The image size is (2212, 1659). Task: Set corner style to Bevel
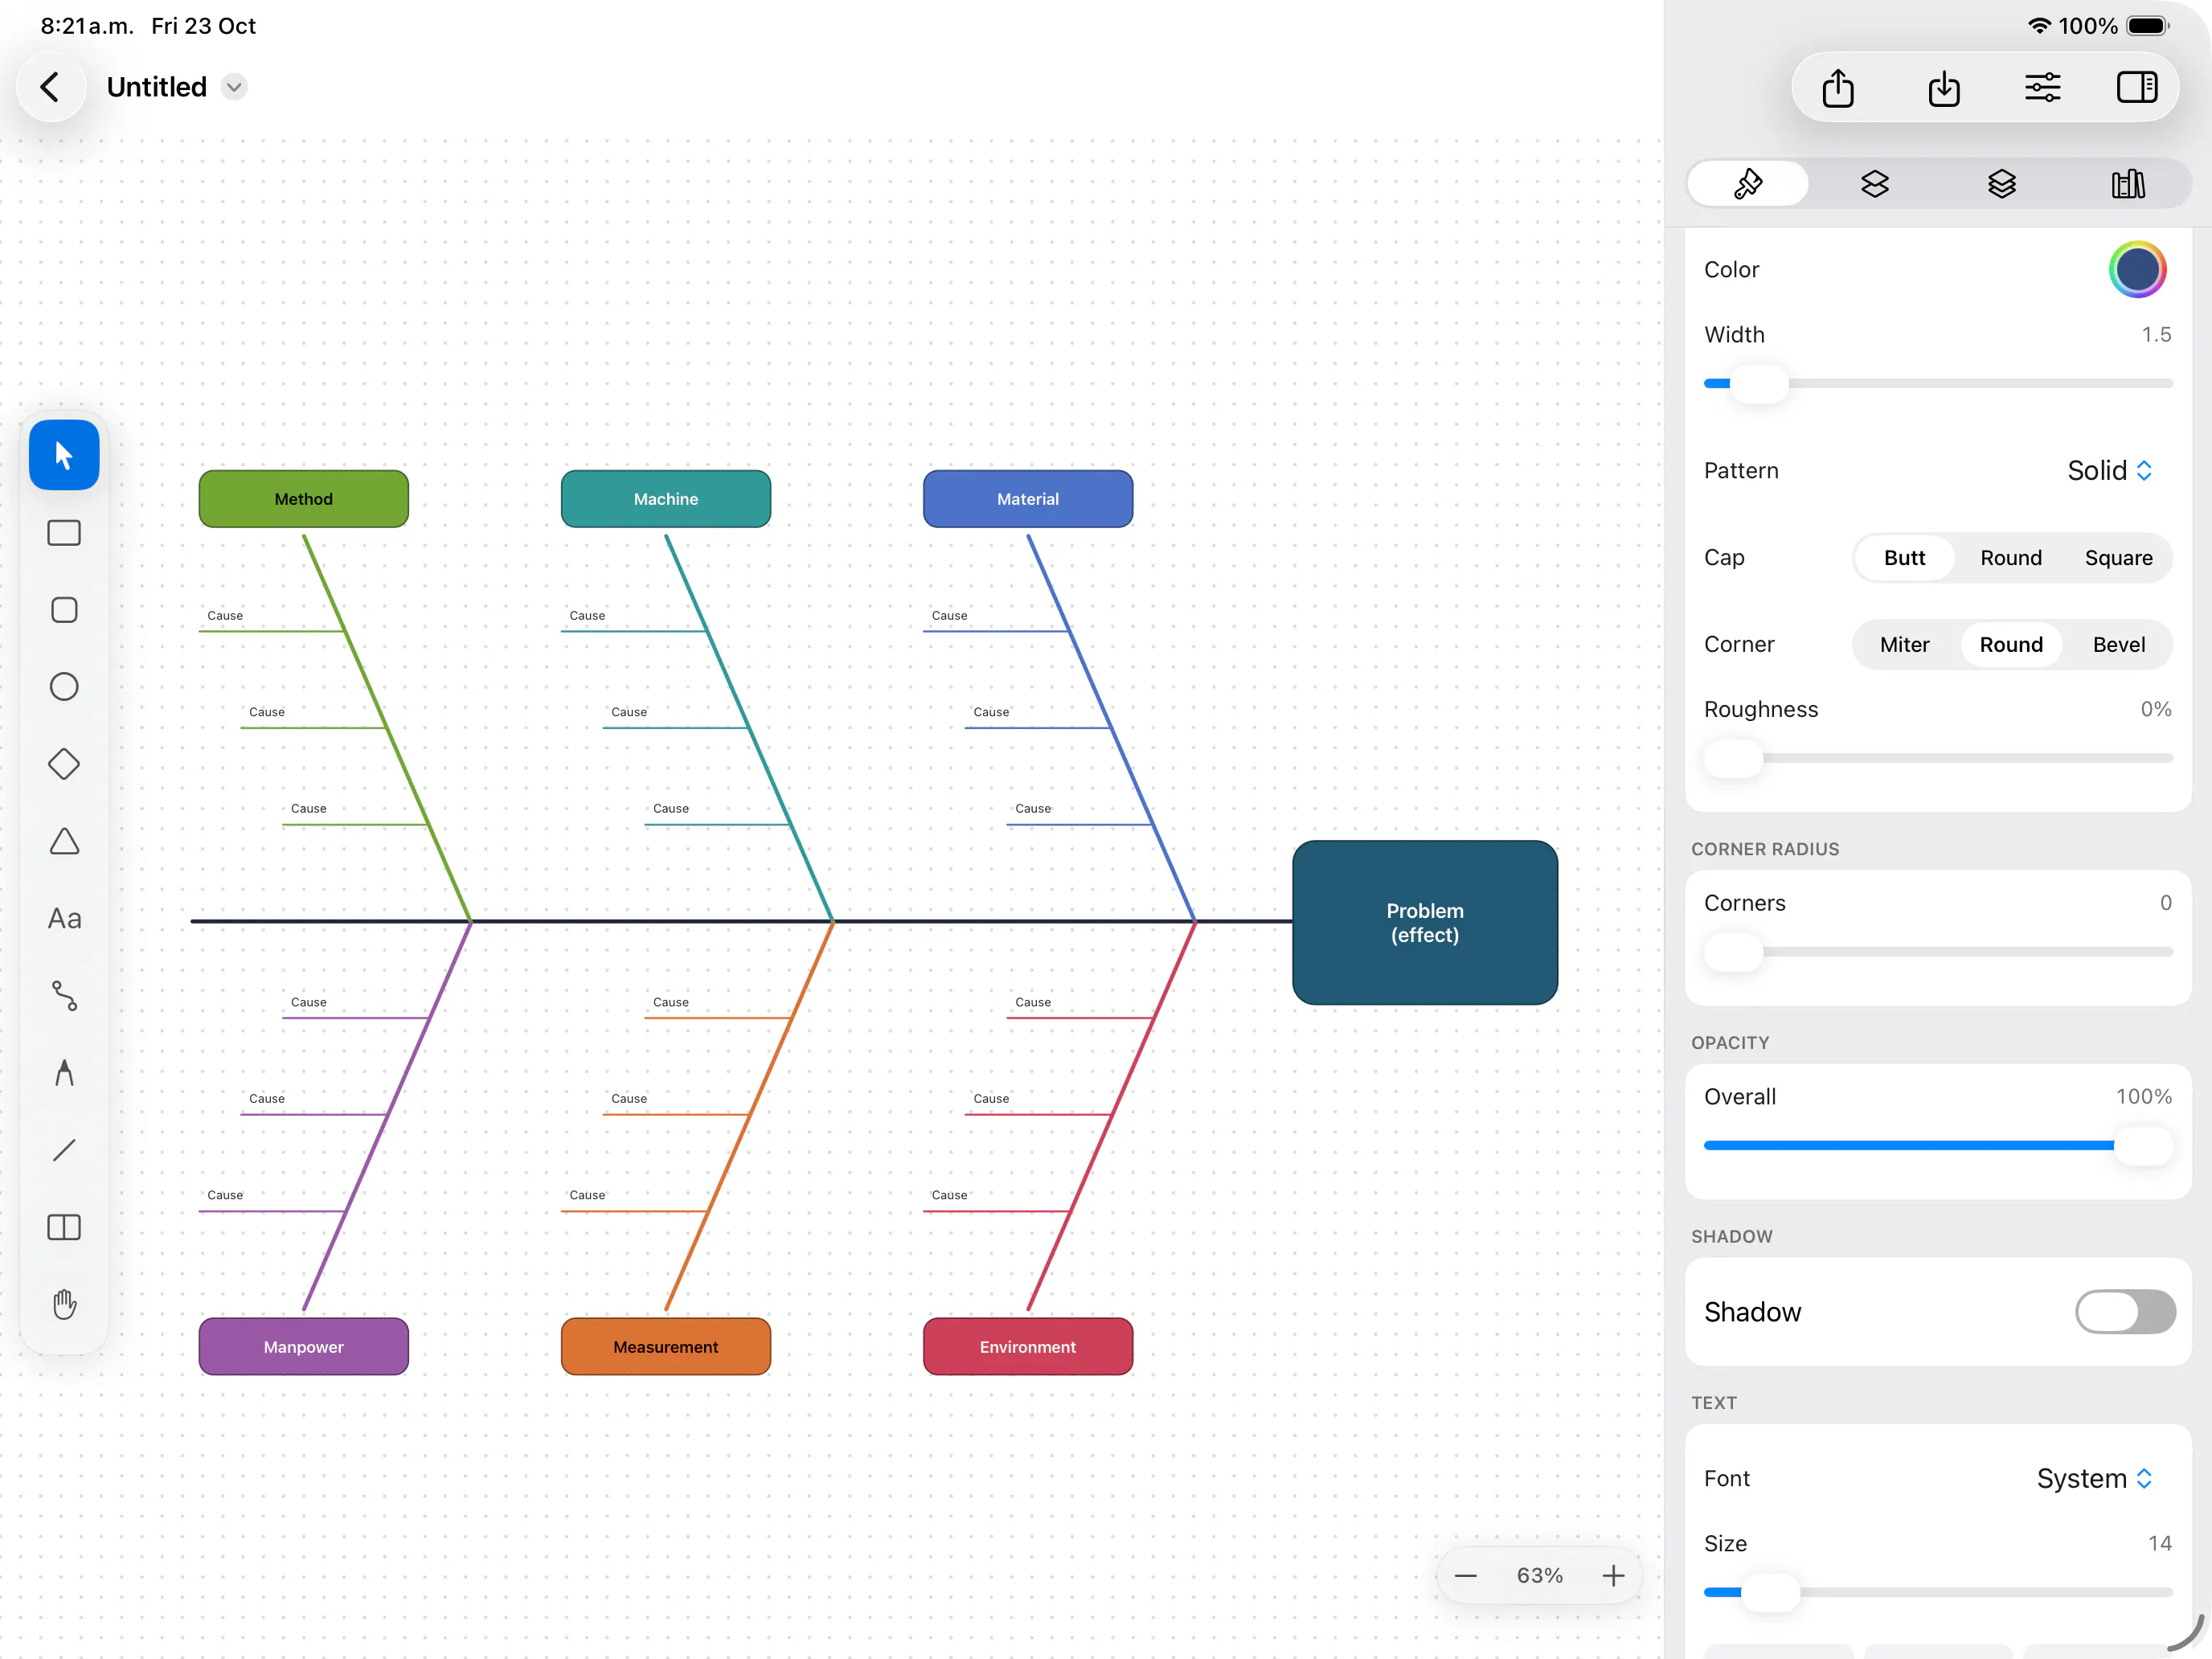[2118, 645]
